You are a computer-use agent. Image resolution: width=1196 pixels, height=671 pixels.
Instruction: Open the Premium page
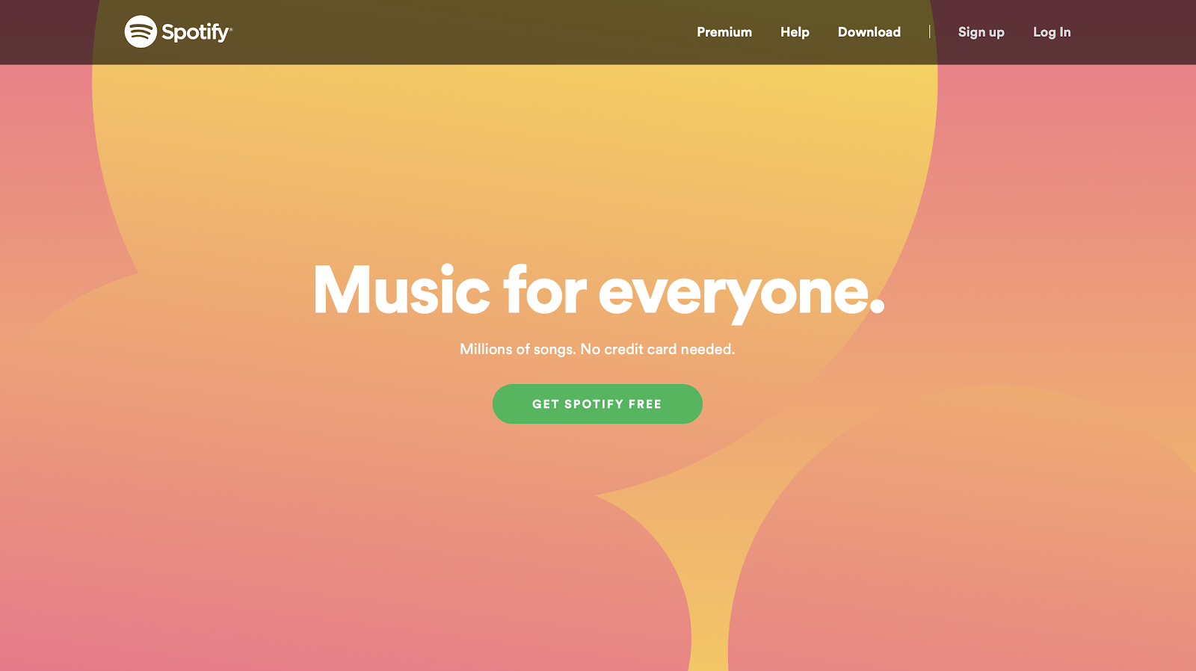pyautogui.click(x=724, y=32)
